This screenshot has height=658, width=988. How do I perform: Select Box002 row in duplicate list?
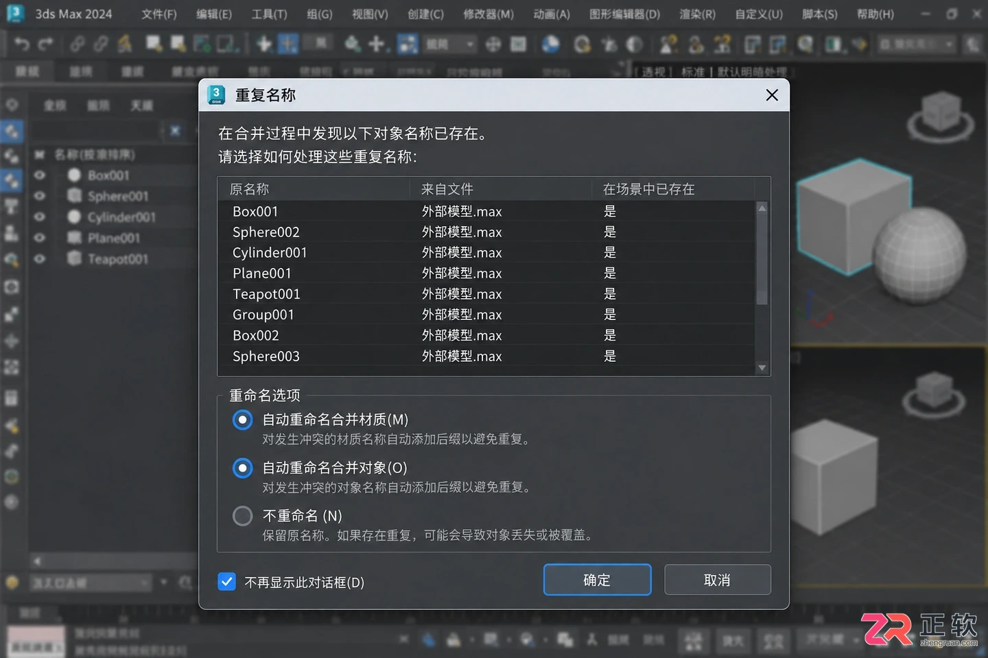(x=486, y=335)
